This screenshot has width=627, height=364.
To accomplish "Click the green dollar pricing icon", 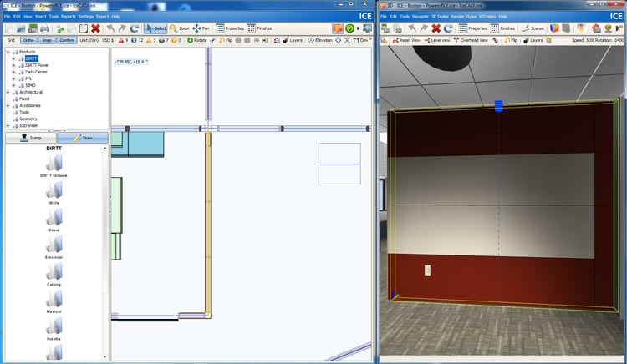I will (x=350, y=28).
